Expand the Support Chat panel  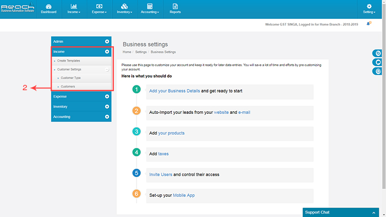point(341,212)
